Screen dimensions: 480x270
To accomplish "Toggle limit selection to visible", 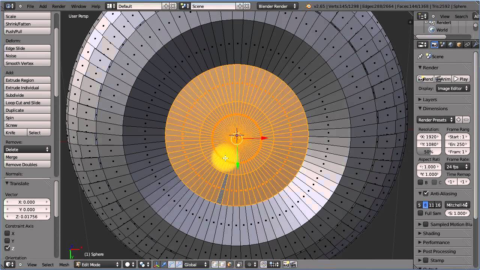I will coord(240,264).
